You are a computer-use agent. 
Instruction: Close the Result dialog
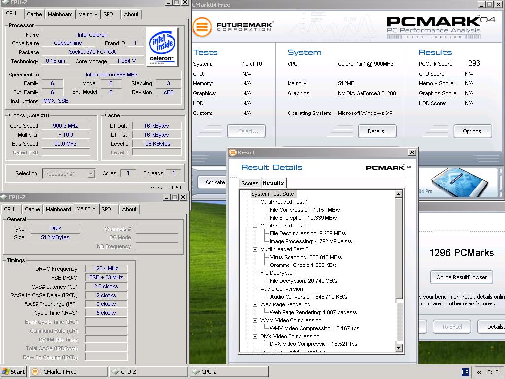(412, 152)
